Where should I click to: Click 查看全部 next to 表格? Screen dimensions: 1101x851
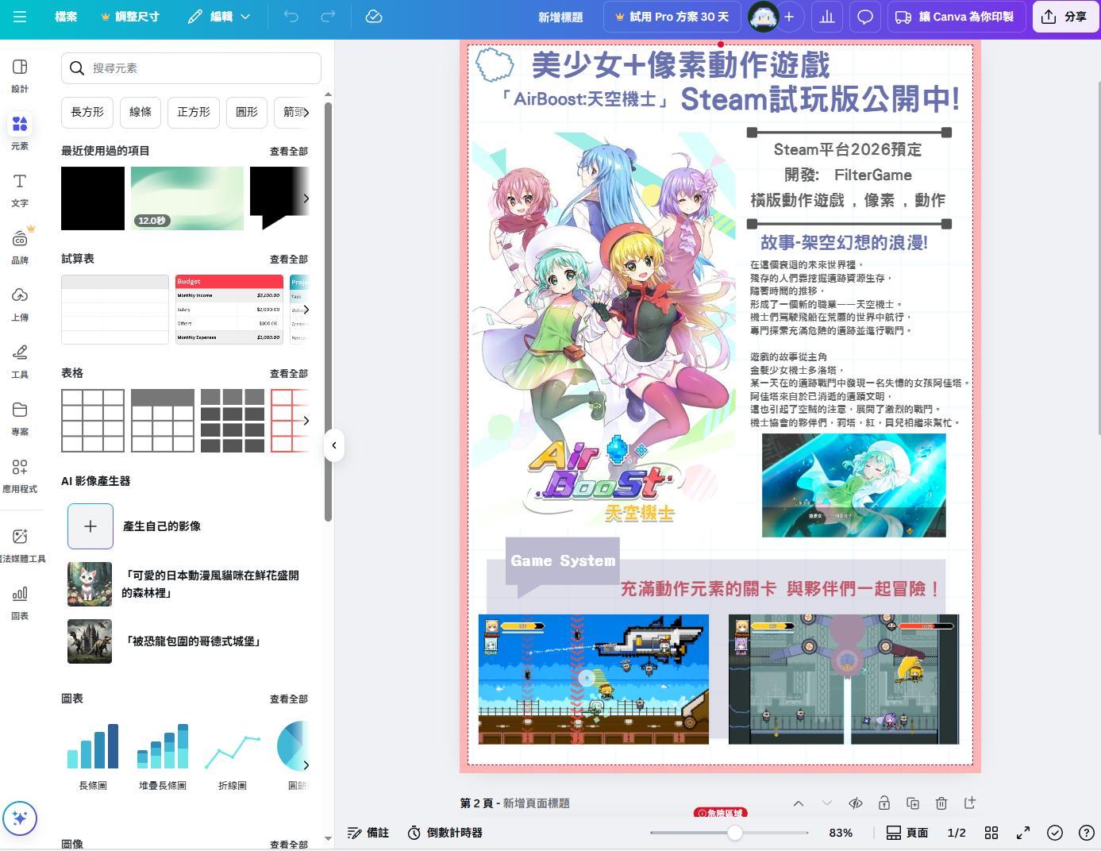[288, 373]
